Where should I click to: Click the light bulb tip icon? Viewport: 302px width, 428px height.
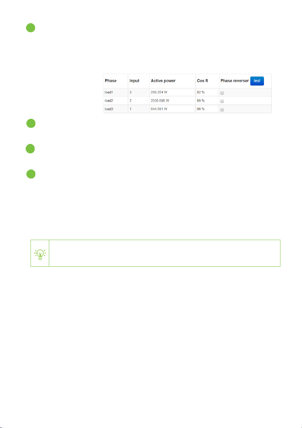tap(40, 255)
